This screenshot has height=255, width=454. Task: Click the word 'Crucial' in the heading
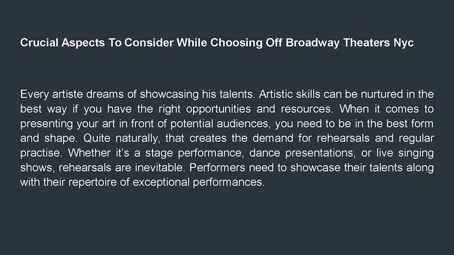point(39,43)
